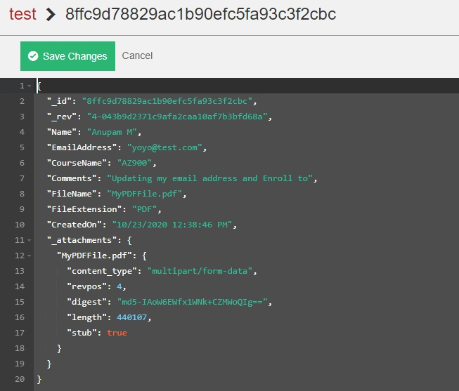Click the "CreatedOn" key
Viewport: 459px width, 391px height.
[74, 225]
